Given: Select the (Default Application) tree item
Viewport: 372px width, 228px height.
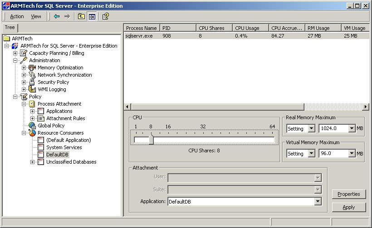Looking at the screenshot, I should (x=69, y=140).
